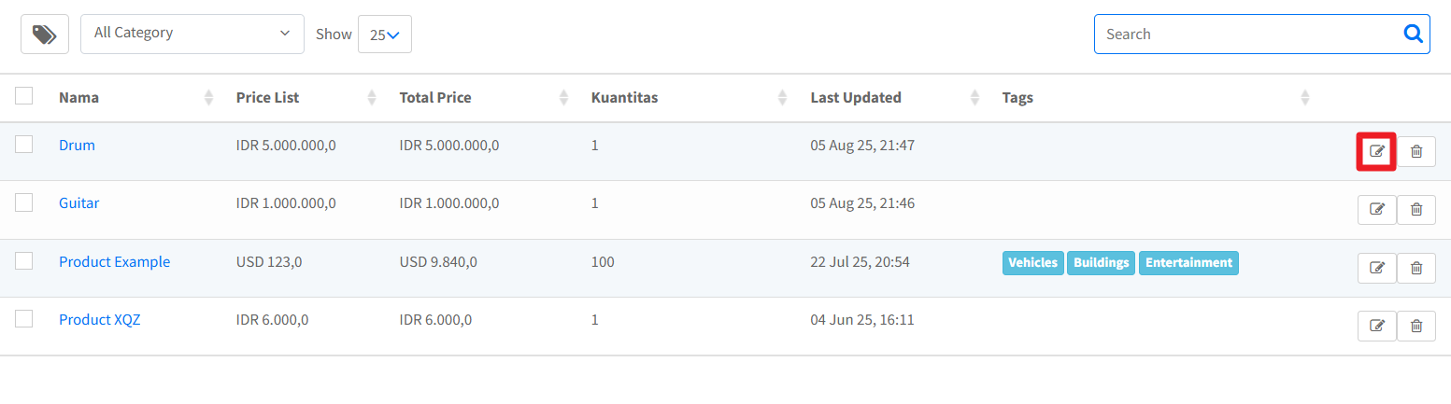Screen dimensions: 1451x404
Task: Sort by the Nama column
Action: tap(79, 98)
